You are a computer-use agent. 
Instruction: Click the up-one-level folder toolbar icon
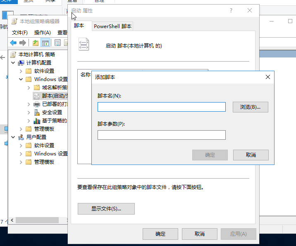click(36, 43)
